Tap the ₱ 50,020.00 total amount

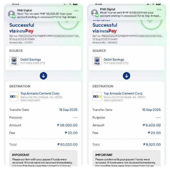(67, 144)
